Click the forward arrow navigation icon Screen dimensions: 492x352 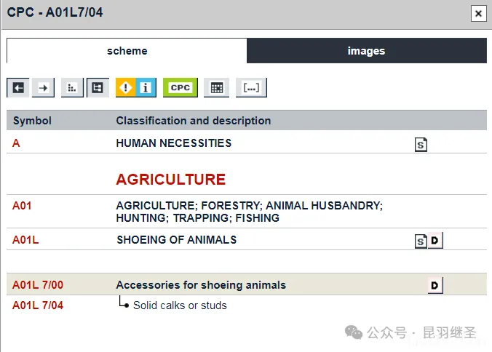44,88
